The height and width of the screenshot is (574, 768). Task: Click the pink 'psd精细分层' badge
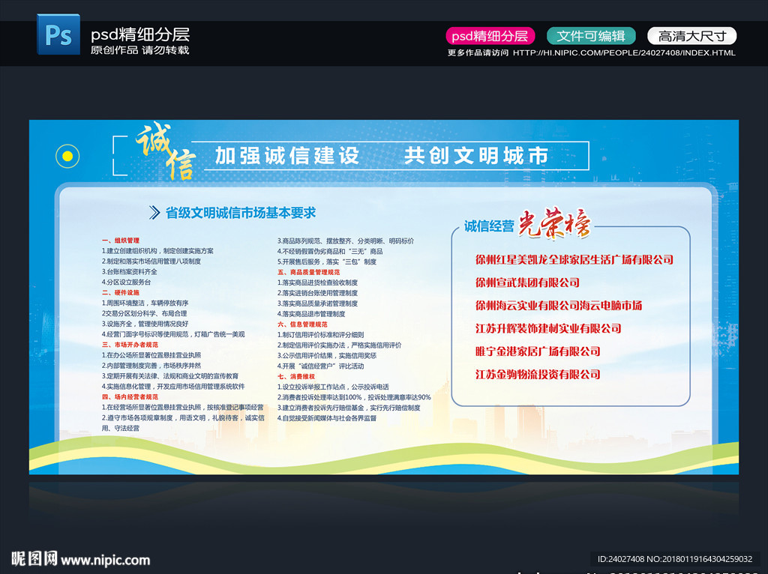click(490, 36)
